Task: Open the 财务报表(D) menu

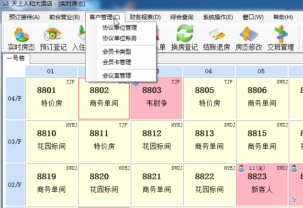Action: 145,17
